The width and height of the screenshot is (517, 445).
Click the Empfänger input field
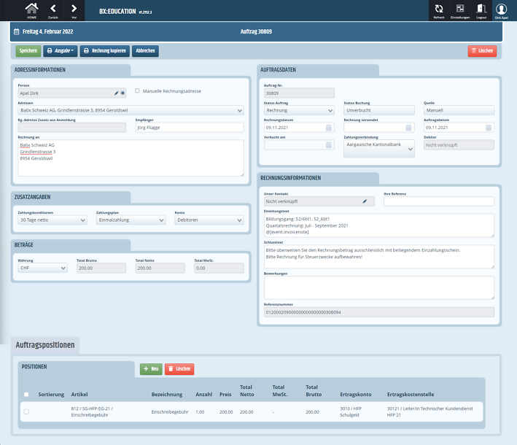click(190, 128)
